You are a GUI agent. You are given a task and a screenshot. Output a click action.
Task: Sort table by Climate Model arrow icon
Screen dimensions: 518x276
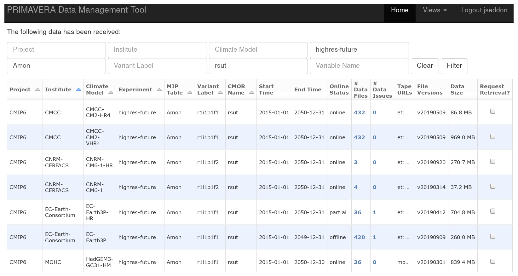pyautogui.click(x=111, y=93)
